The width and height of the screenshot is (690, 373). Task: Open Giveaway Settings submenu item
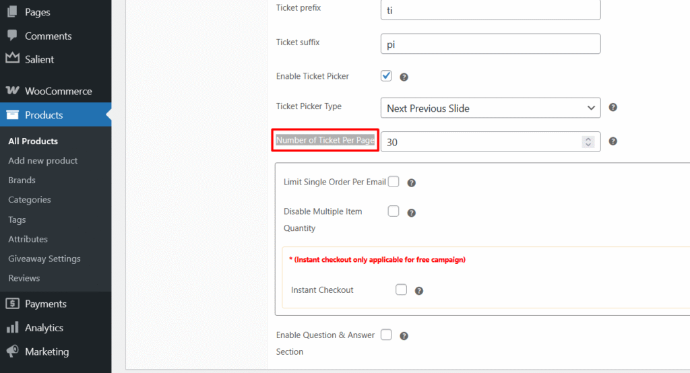point(44,259)
